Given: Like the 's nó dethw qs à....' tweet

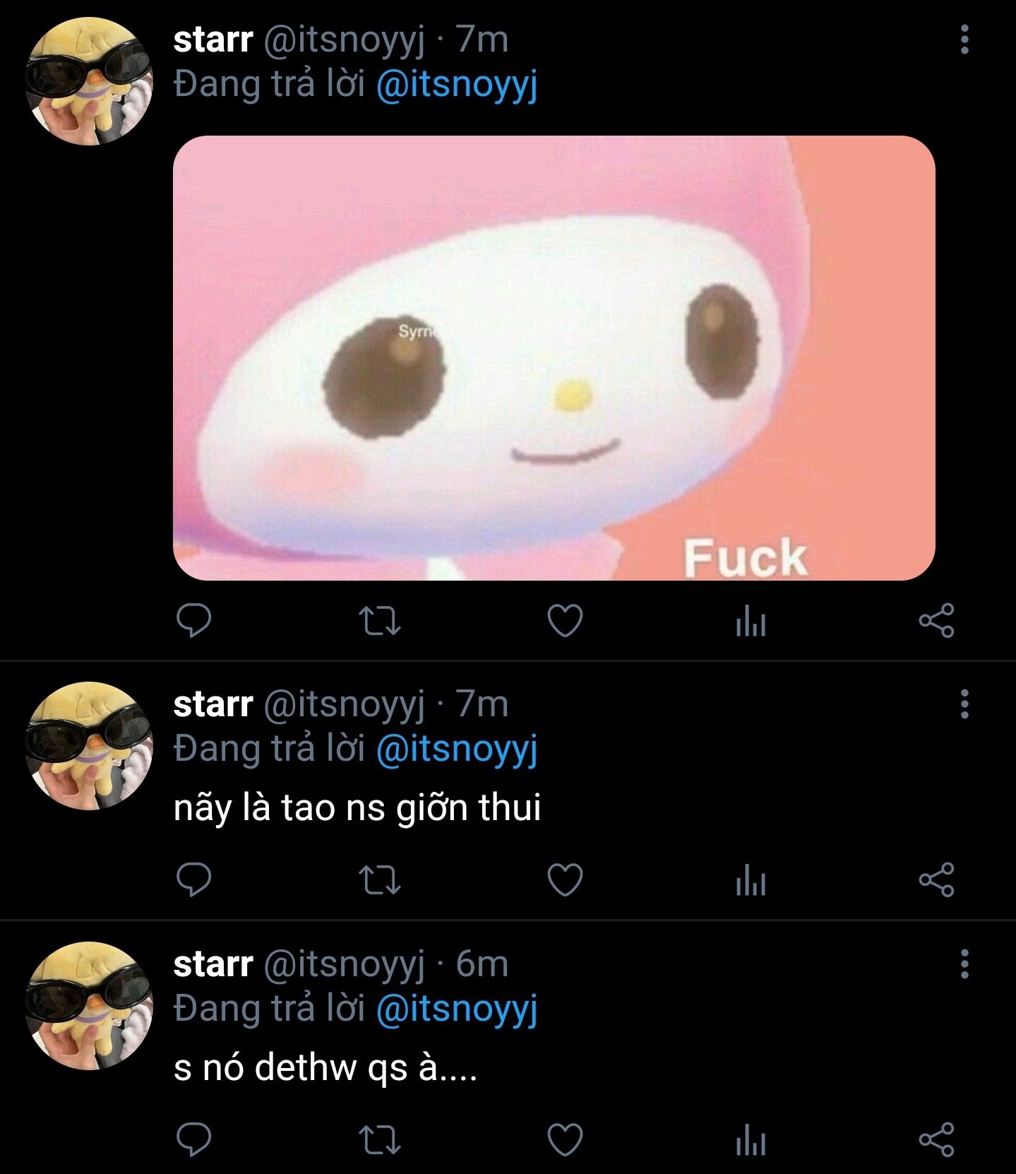Looking at the screenshot, I should 566,1139.
